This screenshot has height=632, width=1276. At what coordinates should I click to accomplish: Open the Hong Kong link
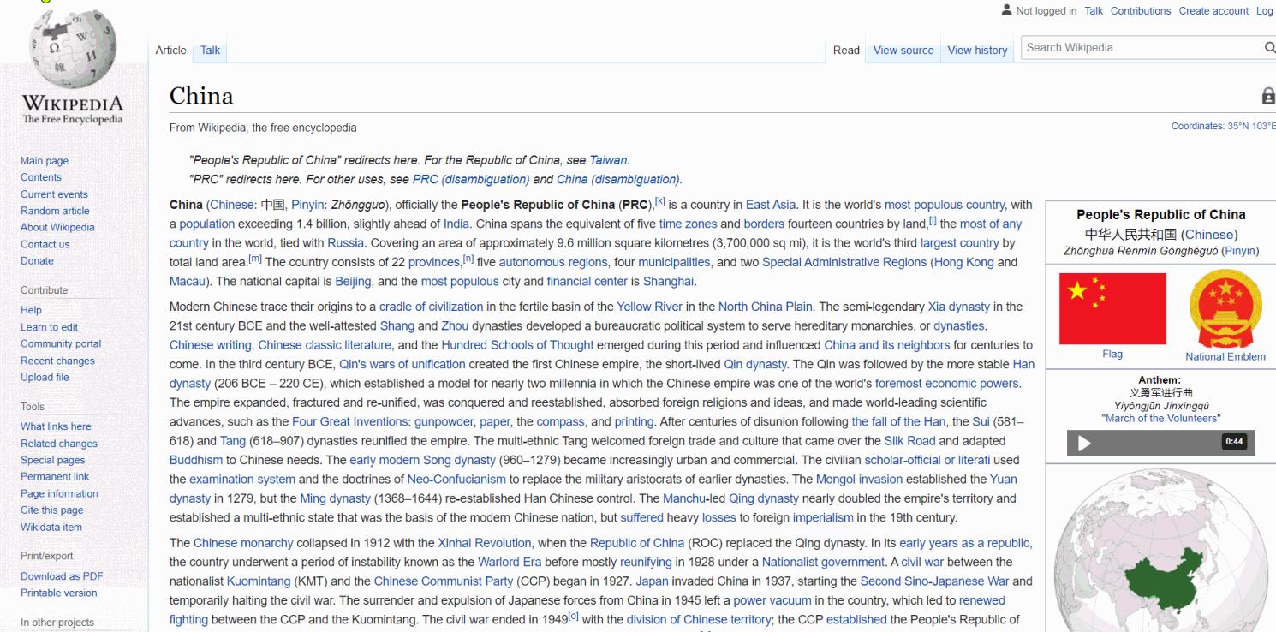[964, 263]
